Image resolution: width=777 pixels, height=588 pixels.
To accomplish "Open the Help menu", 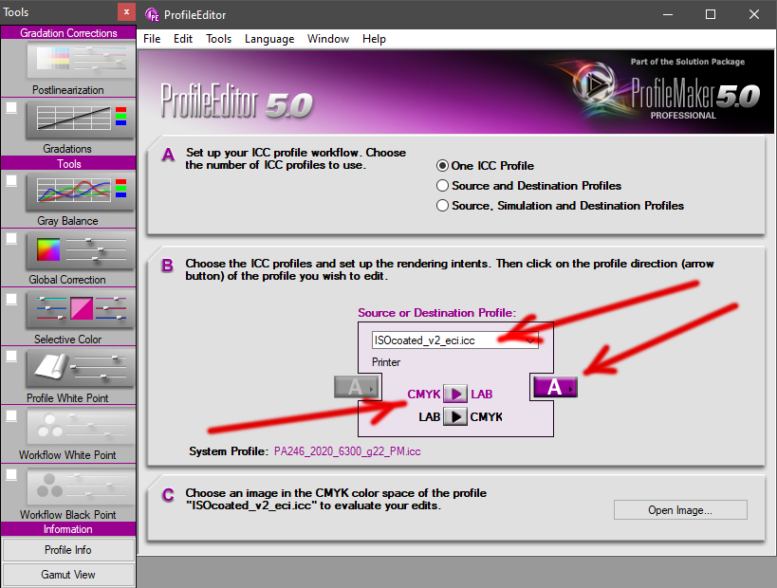I will 374,39.
